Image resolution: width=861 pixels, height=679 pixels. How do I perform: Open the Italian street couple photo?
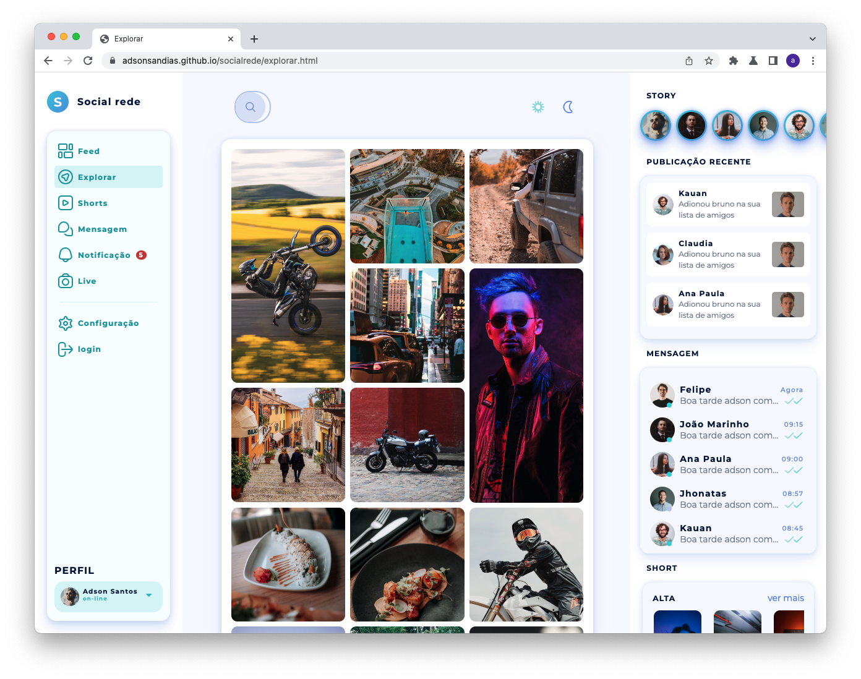(x=288, y=445)
